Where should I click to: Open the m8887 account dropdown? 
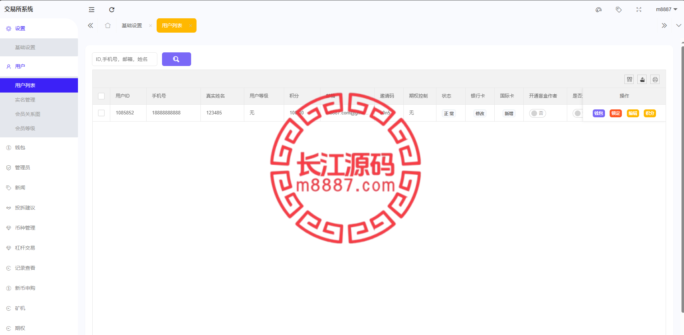[x=666, y=10]
